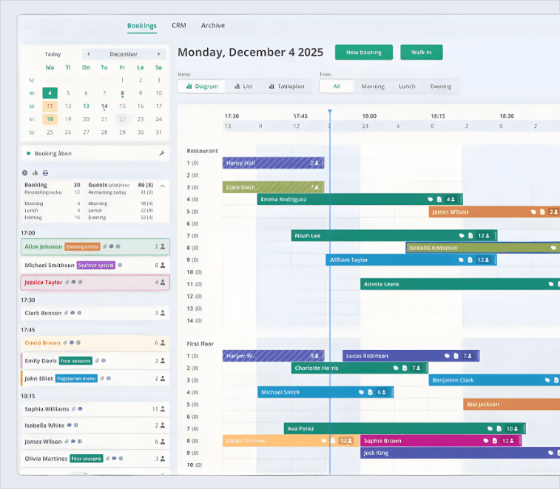Go to previous month in the calendar
Screen dimensions: 560x489
tap(89, 54)
